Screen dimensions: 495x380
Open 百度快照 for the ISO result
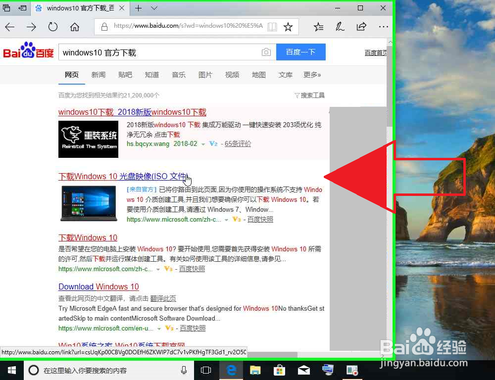click(x=260, y=219)
